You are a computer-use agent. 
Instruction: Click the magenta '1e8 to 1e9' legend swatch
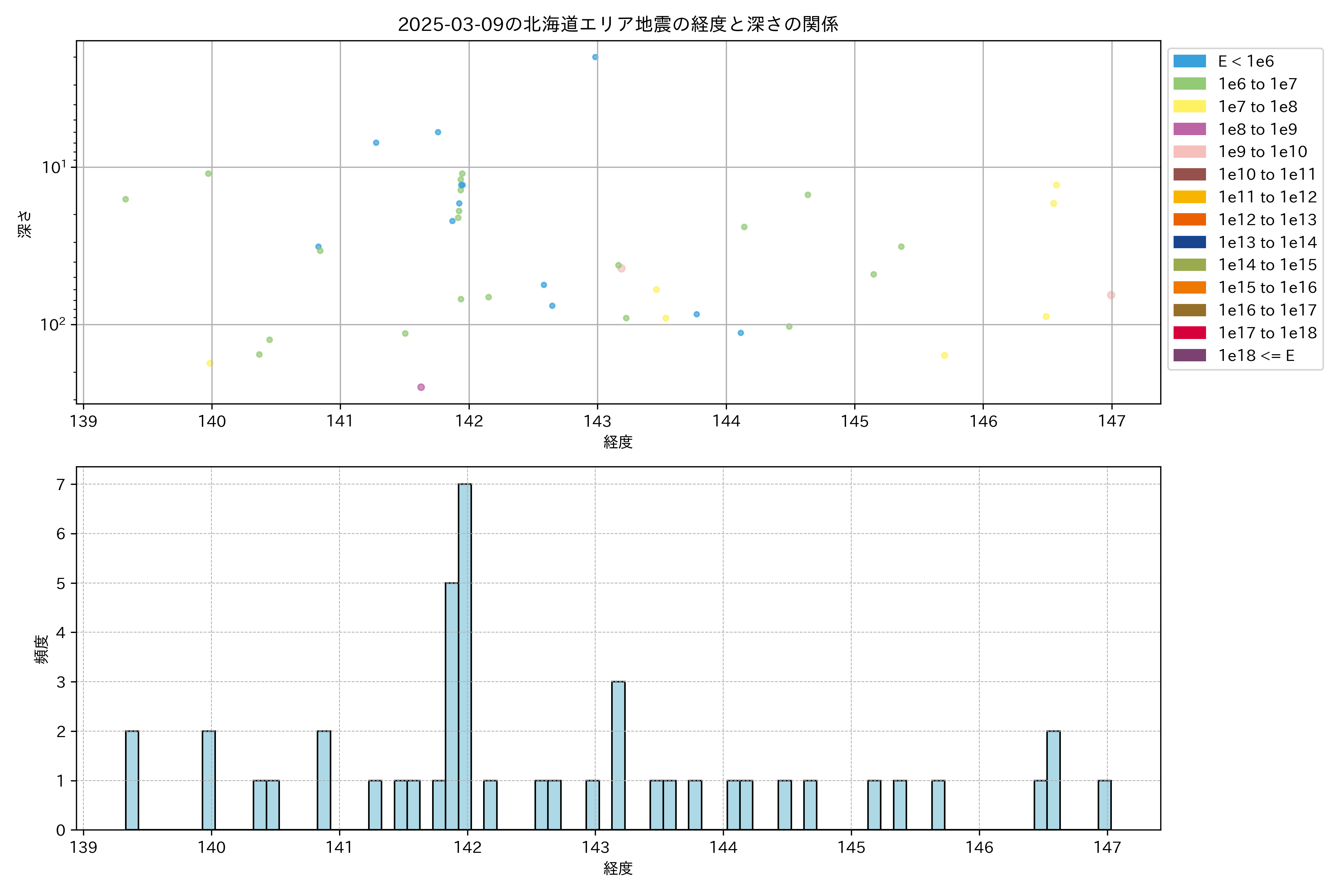pyautogui.click(x=1189, y=129)
